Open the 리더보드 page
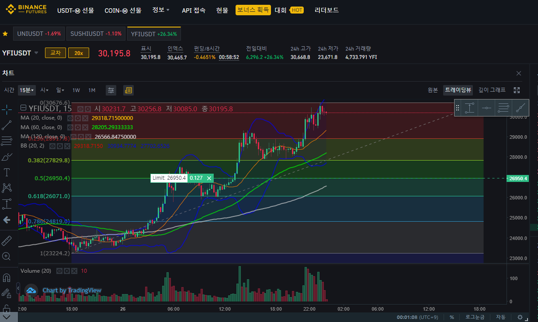 click(326, 10)
